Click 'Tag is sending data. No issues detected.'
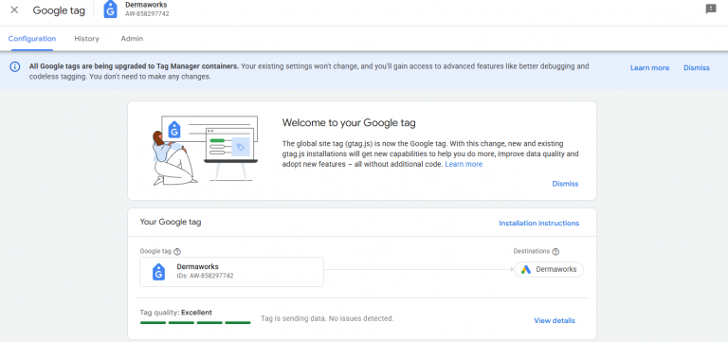 tap(327, 319)
